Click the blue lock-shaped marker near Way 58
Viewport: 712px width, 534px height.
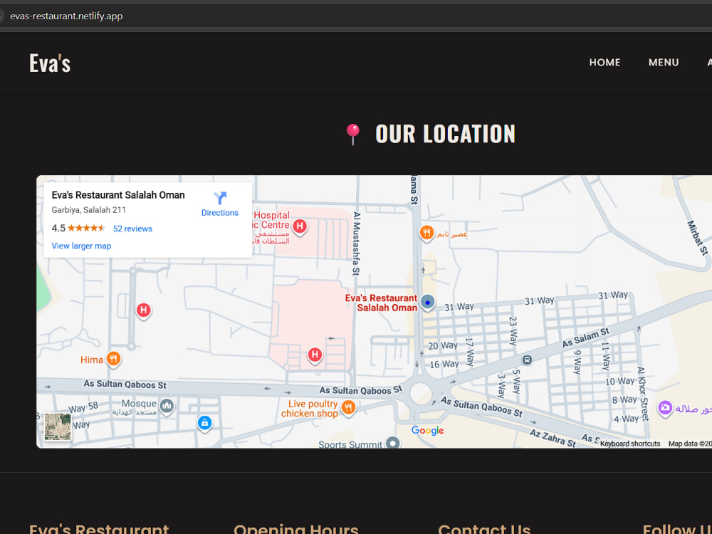205,423
